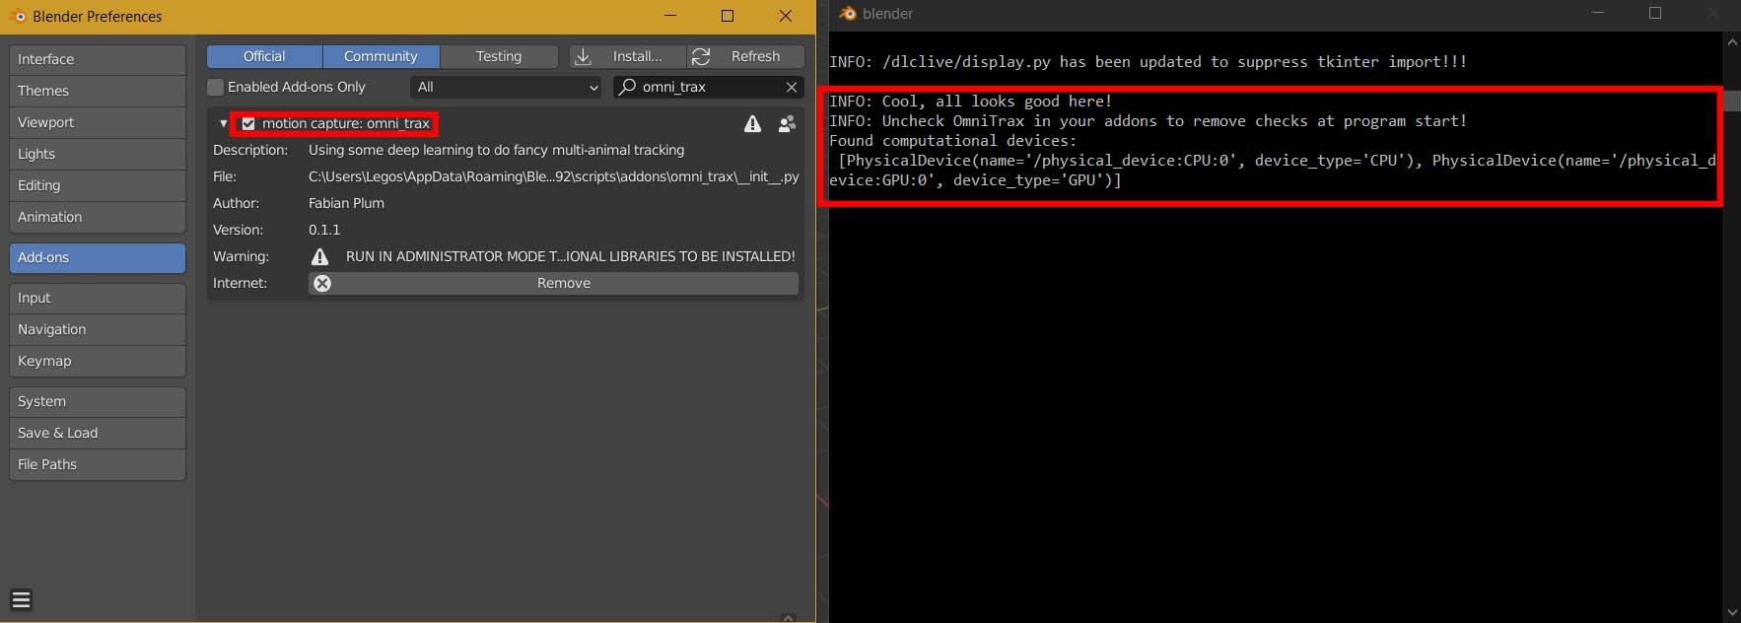Click the version number 0.1.1

[x=324, y=230]
